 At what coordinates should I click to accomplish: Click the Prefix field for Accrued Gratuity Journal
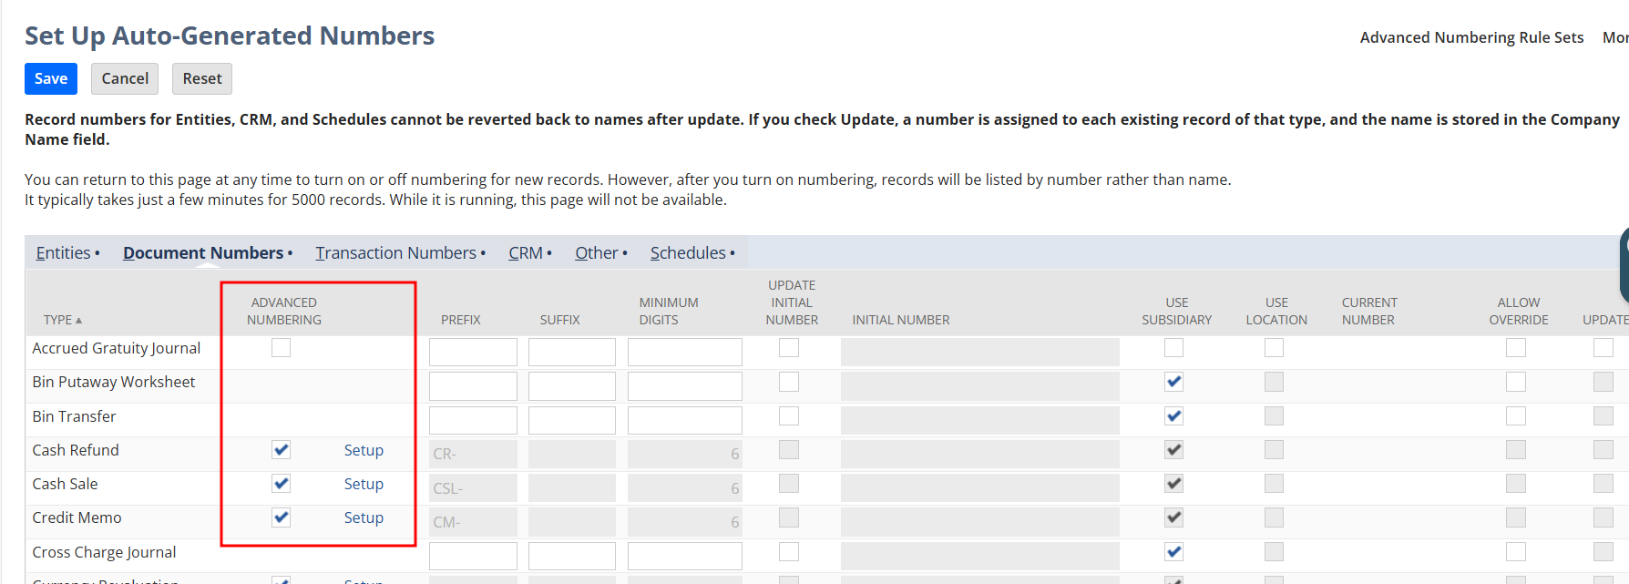tap(473, 352)
